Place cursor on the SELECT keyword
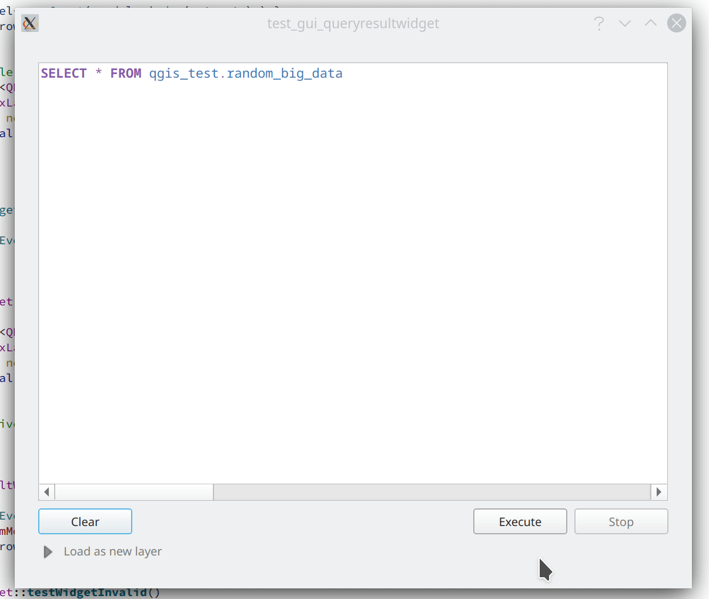Screen dimensions: 709x599 click(x=63, y=74)
